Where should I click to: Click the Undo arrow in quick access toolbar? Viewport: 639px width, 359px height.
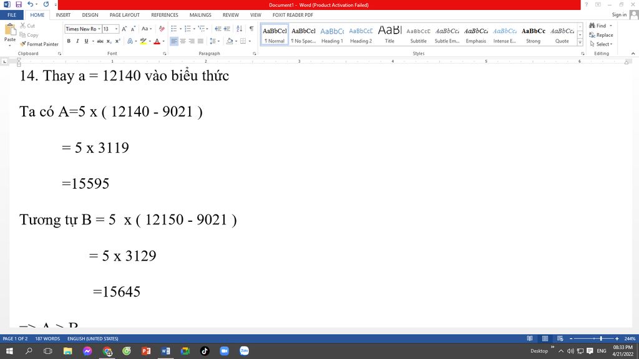(x=30, y=4)
